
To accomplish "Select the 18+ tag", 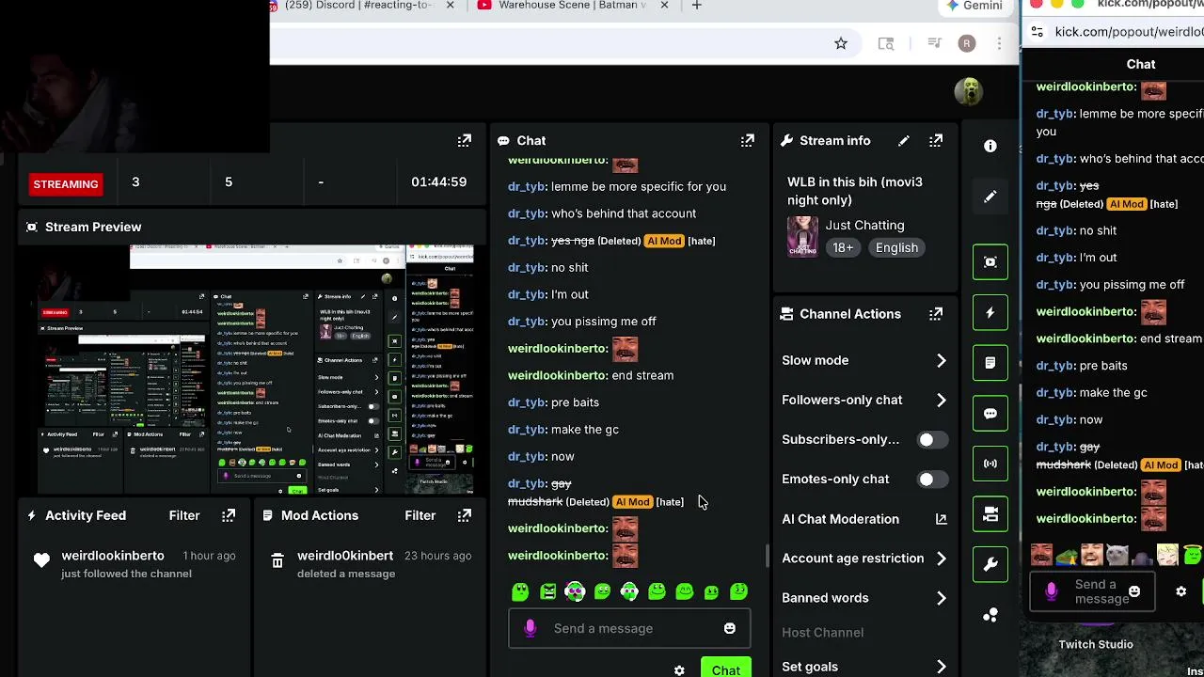I will pyautogui.click(x=843, y=247).
